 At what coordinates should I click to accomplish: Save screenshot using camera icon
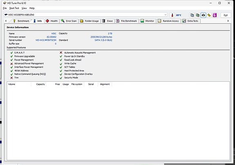click(x=203, y=15)
